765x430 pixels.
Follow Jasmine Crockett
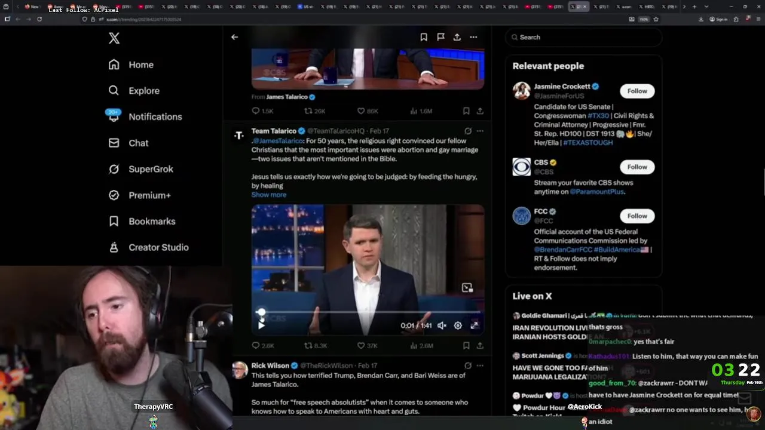[637, 91]
